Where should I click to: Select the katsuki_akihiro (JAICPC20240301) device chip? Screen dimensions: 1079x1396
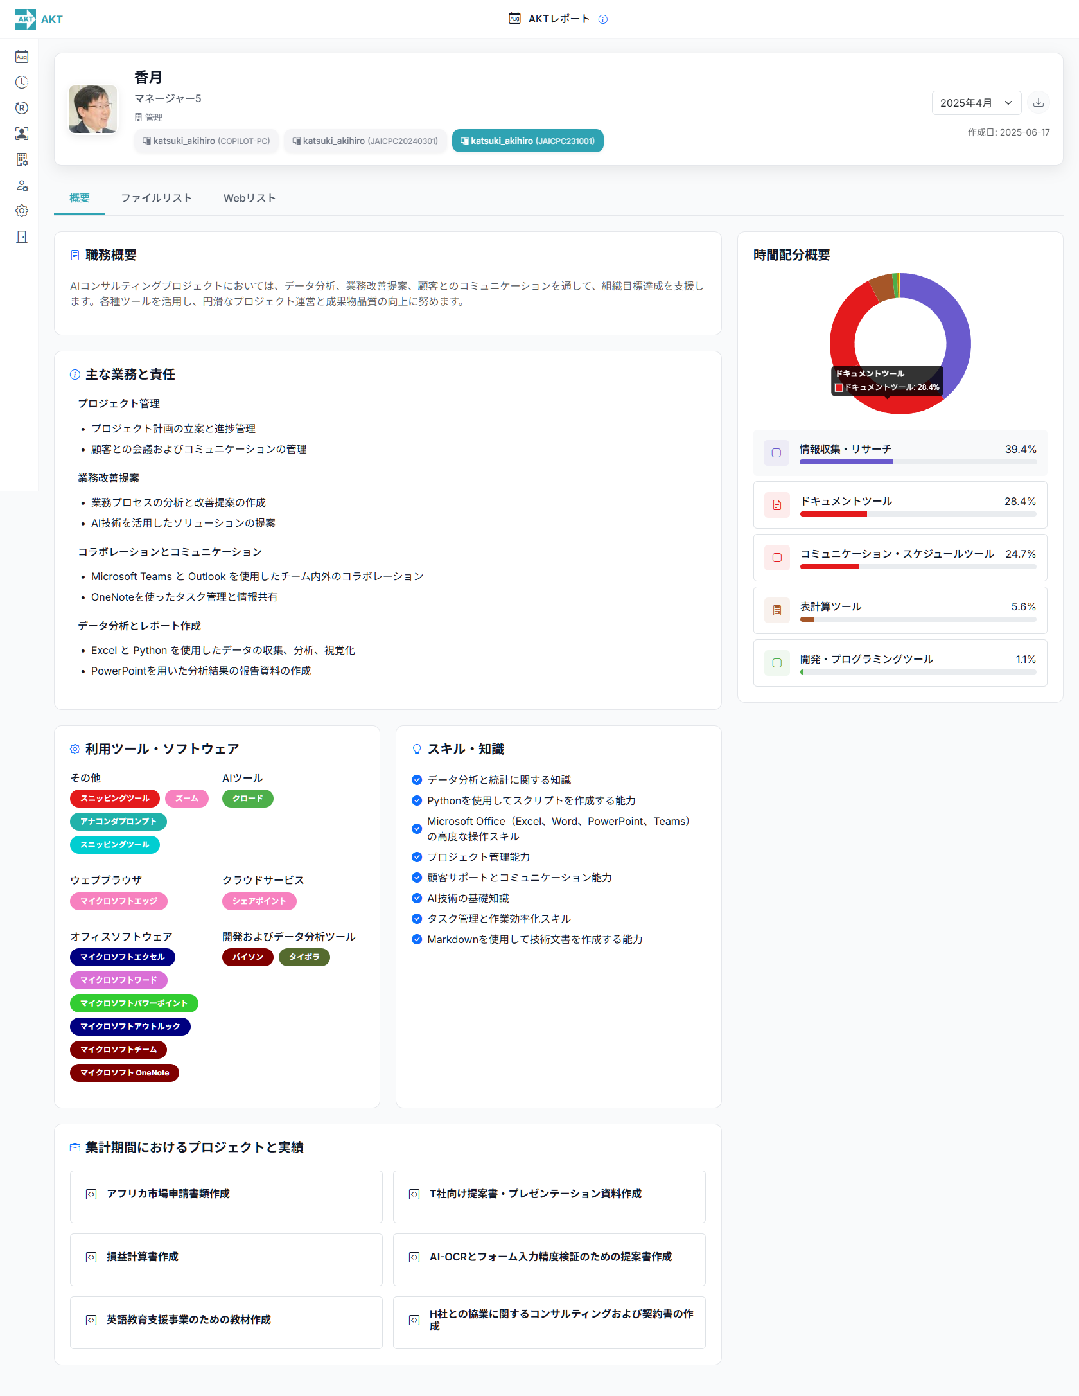[x=365, y=140]
